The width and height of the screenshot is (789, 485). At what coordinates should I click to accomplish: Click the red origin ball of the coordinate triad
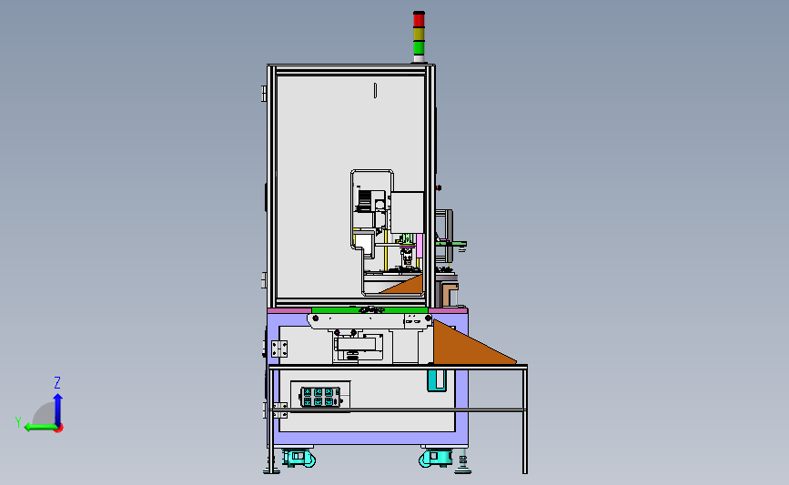point(59,429)
